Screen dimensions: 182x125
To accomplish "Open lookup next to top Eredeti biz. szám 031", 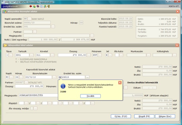I will pos(53,27).
